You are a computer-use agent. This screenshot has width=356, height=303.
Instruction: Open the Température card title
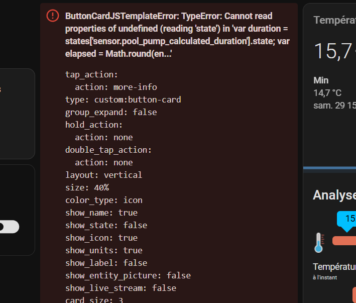click(334, 20)
